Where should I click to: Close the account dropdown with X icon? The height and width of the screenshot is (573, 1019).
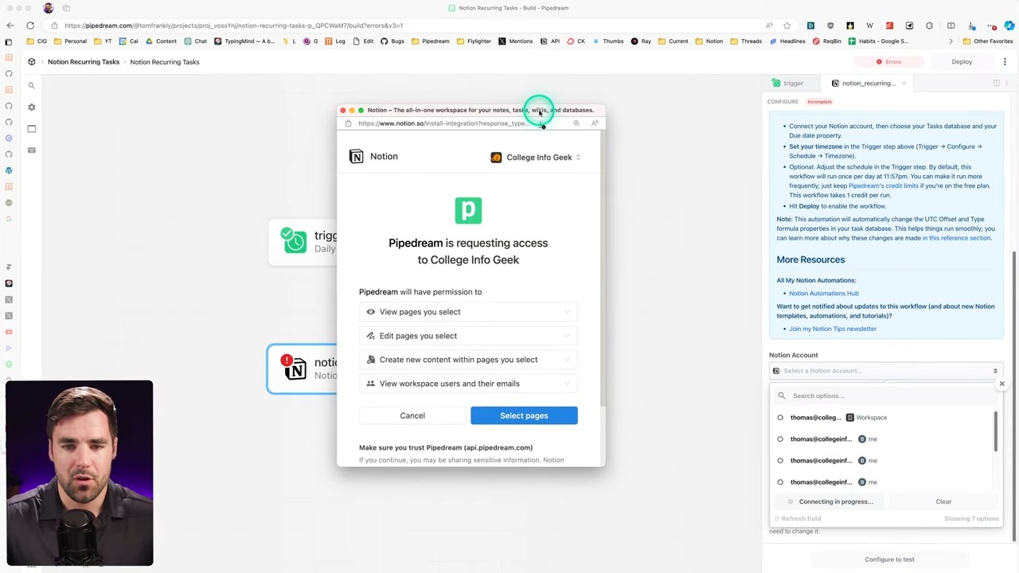pyautogui.click(x=1001, y=384)
